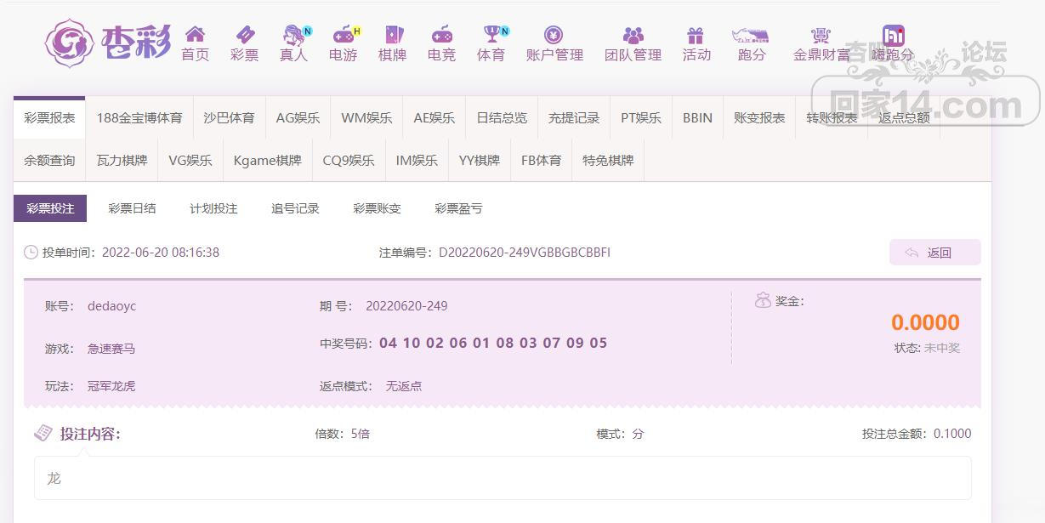Switch to the Kgame棋牌 tab
The height and width of the screenshot is (523, 1045).
coord(267,161)
